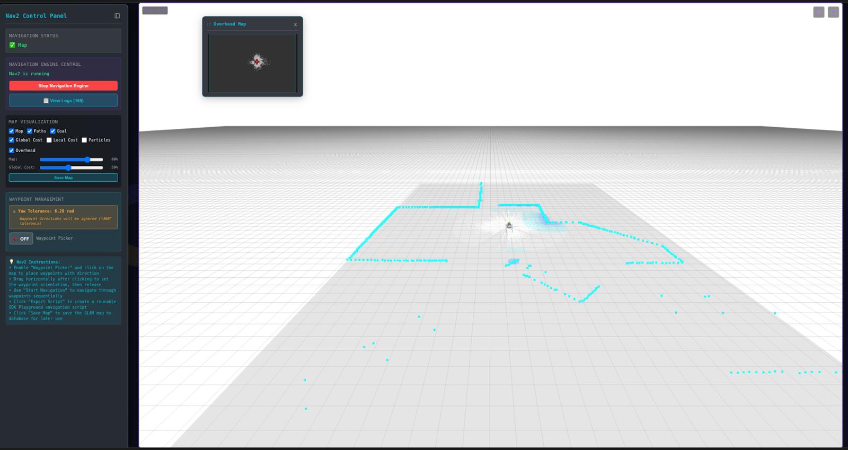Toggle the Waypoint Picker OFF switch

[21, 239]
